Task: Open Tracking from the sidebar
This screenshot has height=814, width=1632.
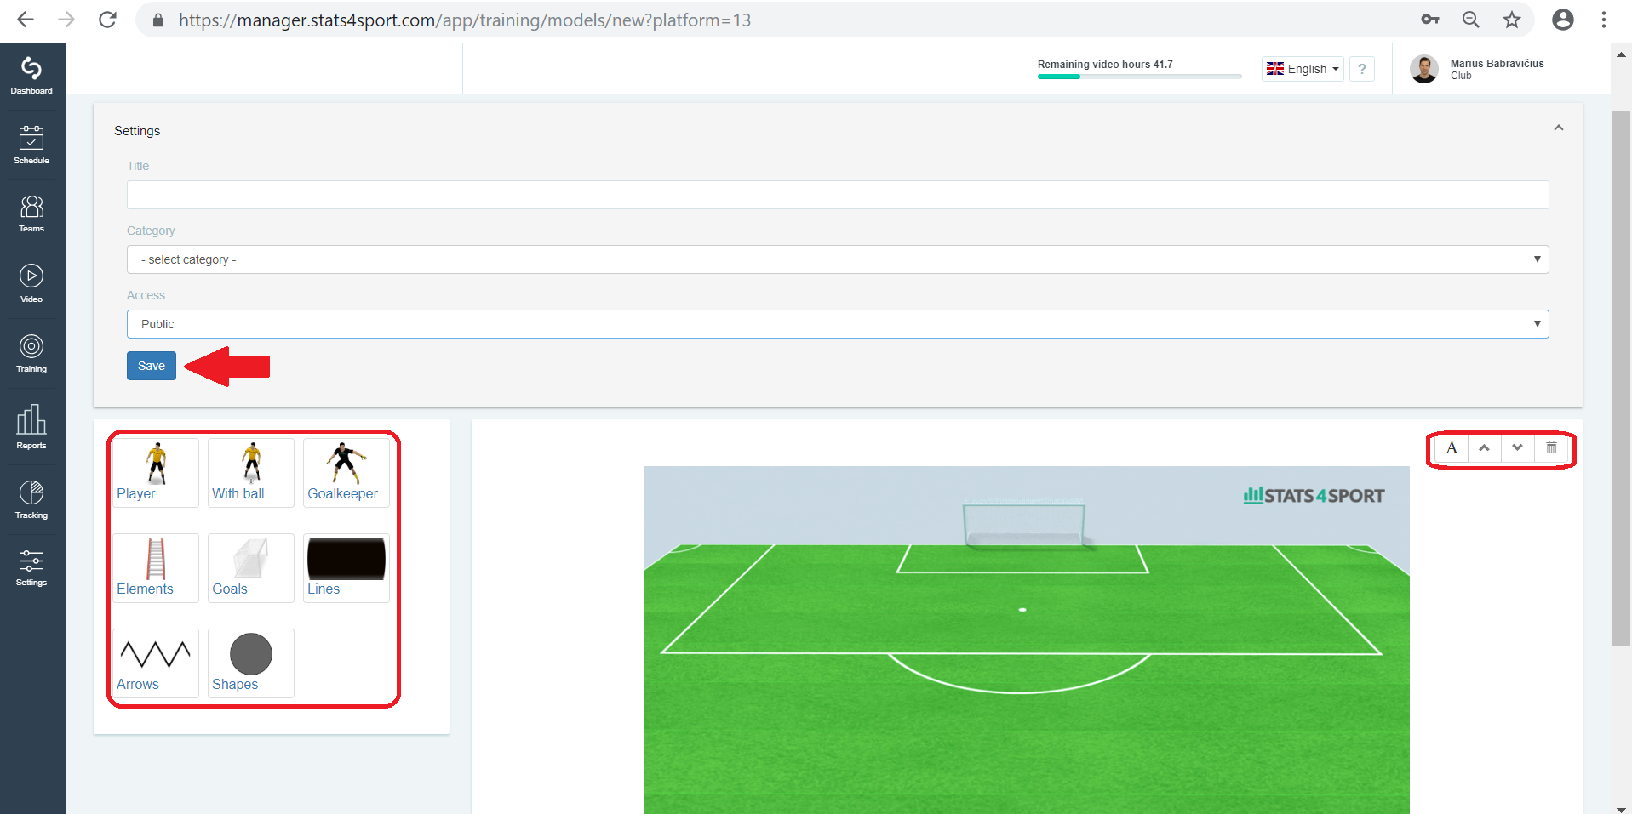Action: pos(31,499)
